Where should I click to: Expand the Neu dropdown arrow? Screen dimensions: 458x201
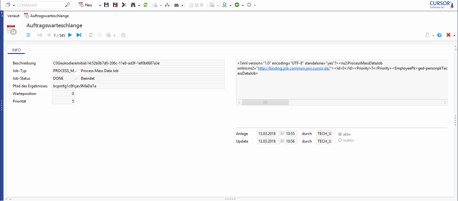pyautogui.click(x=100, y=5)
